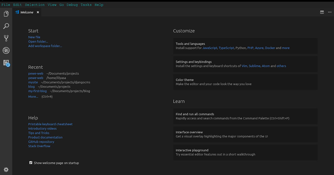Open the Manage gear icon
The width and height of the screenshot is (334, 175).
click(x=6, y=170)
